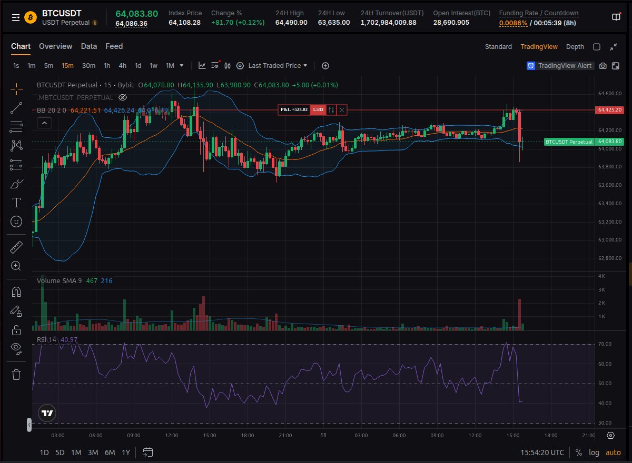Viewport: 632px width, 463px height.
Task: Set the range to 3M
Action: pos(93,452)
